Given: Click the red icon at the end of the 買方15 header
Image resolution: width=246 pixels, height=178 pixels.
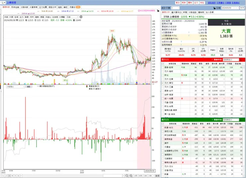Looking at the screenshot, I should (241, 60).
